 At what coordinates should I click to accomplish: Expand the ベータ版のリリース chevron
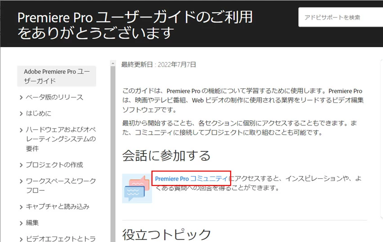pos(21,97)
